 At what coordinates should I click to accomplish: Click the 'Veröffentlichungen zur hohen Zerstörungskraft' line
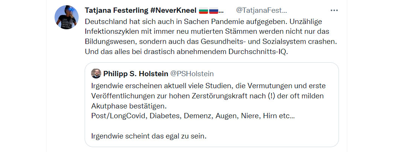207,96
